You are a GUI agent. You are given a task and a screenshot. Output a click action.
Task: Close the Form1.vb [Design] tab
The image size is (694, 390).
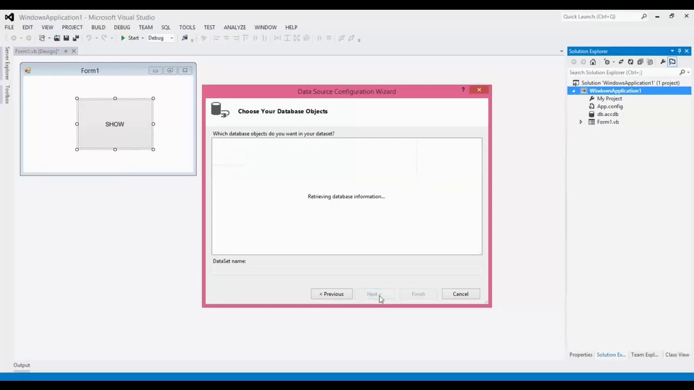coord(74,51)
